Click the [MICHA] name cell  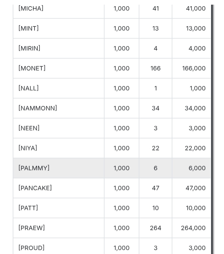click(31, 8)
